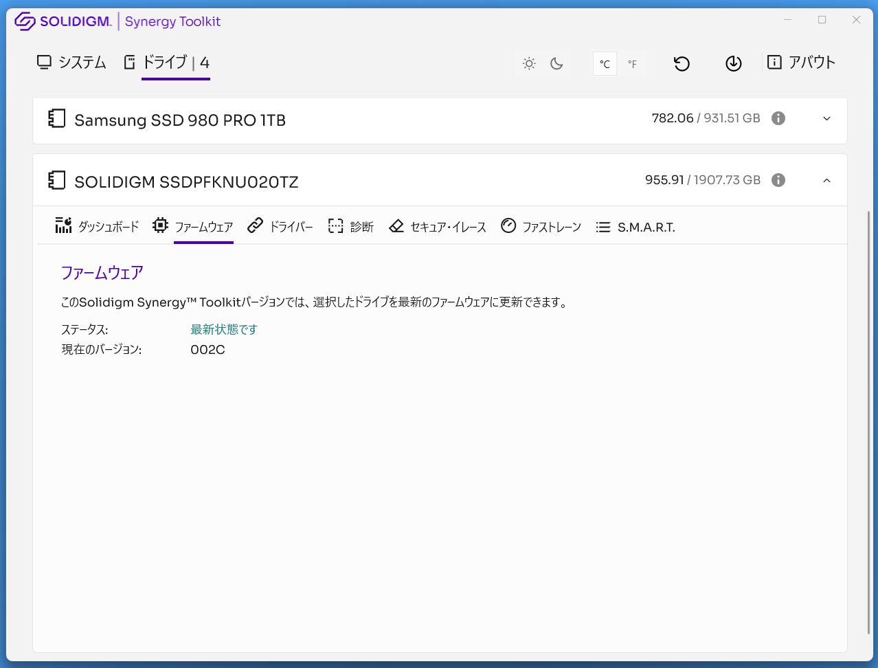Image resolution: width=878 pixels, height=668 pixels.
Task: Show info for Samsung SSD 980 PRO
Action: tap(778, 118)
